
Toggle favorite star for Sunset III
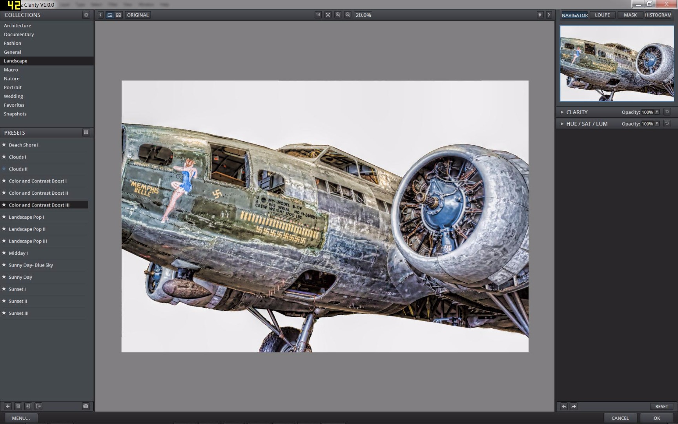coord(4,313)
